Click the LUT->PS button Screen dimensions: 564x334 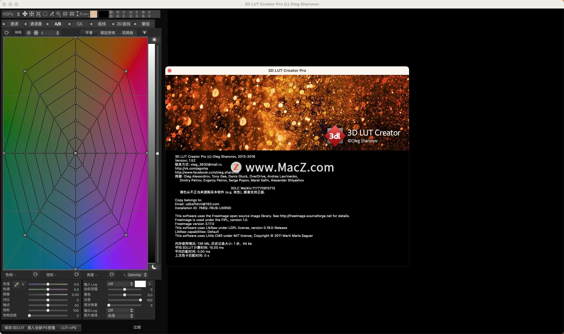(x=68, y=328)
